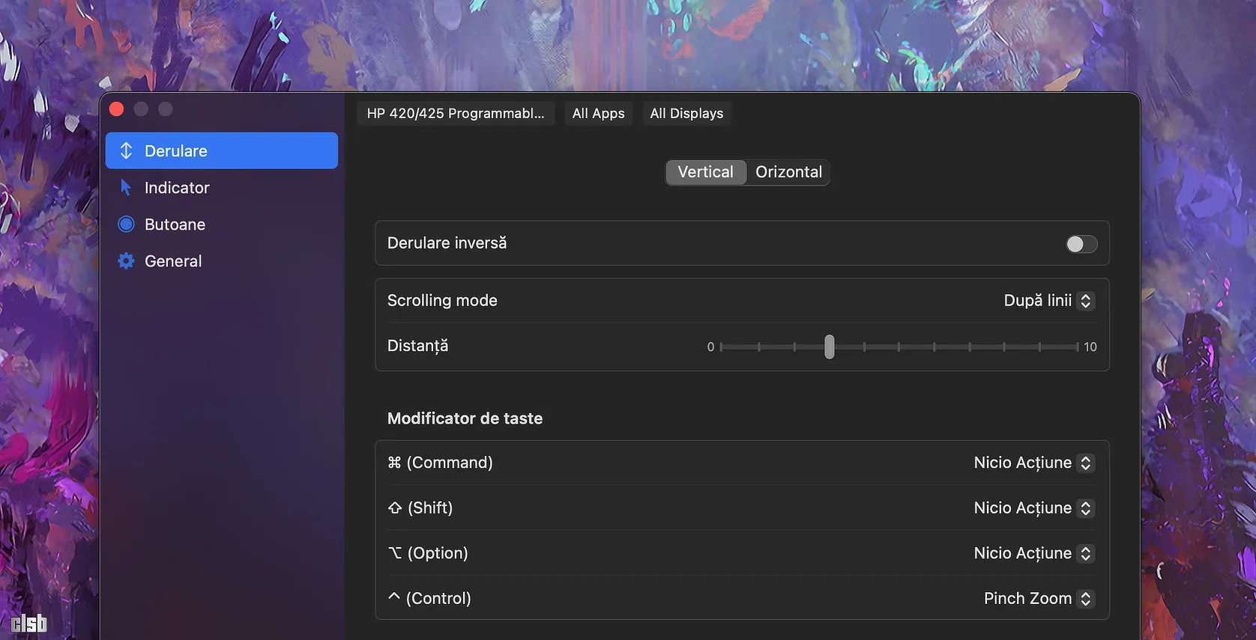Viewport: 1256px width, 640px height.
Task: Select the Vertical segment
Action: click(706, 172)
